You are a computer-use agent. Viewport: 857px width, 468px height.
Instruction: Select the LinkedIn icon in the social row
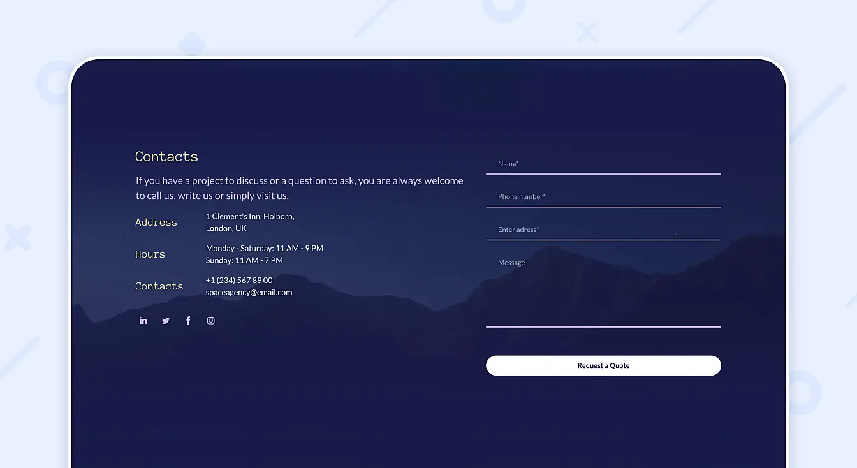[x=143, y=320]
